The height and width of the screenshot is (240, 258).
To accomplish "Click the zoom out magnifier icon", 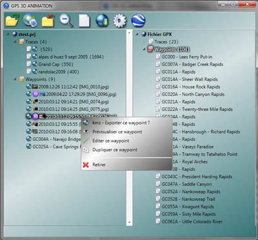I will (66, 21).
